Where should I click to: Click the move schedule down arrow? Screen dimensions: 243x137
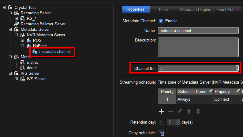(198, 111)
